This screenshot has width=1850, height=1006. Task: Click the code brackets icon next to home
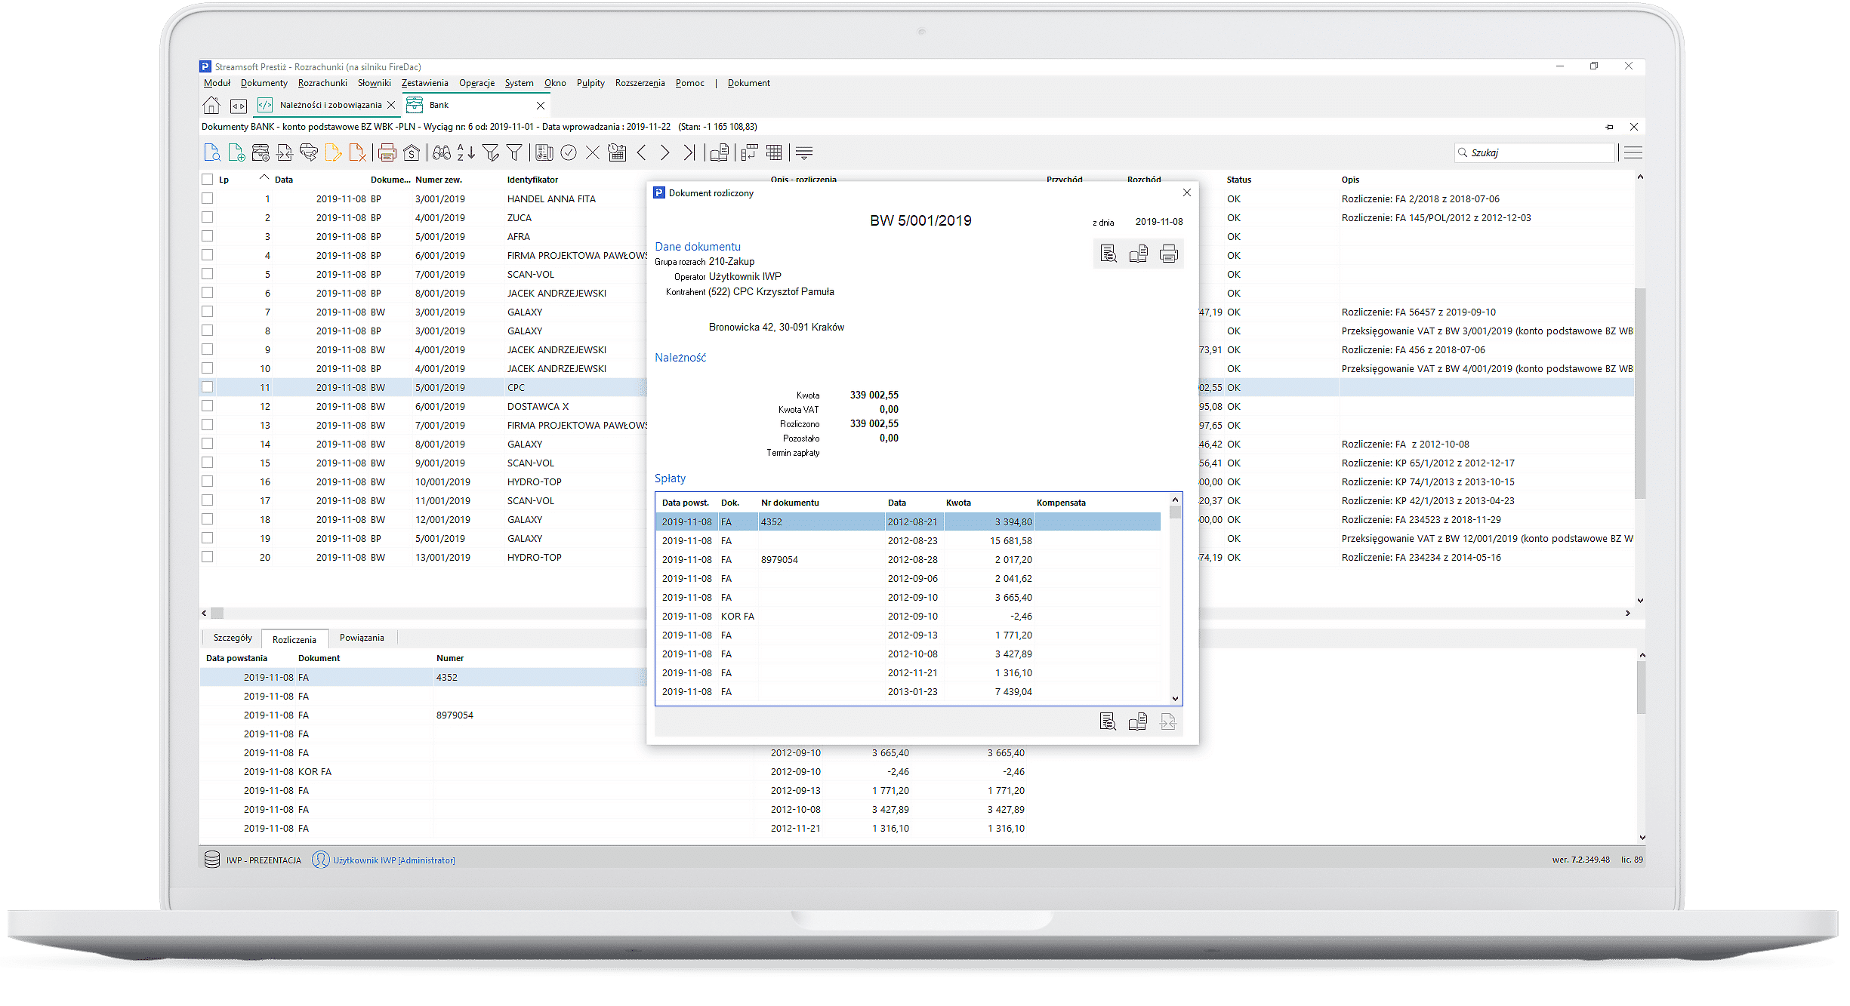(239, 106)
